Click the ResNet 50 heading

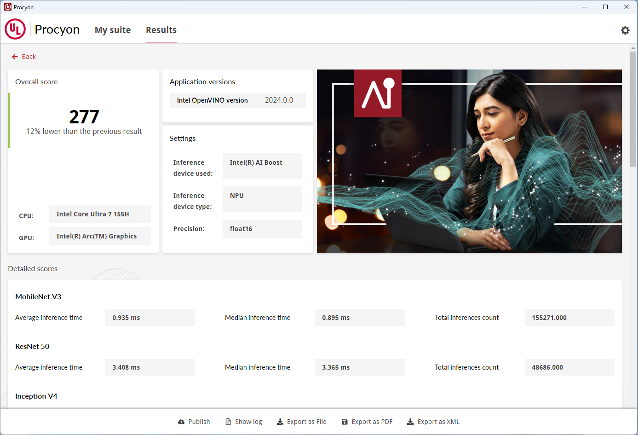click(32, 347)
